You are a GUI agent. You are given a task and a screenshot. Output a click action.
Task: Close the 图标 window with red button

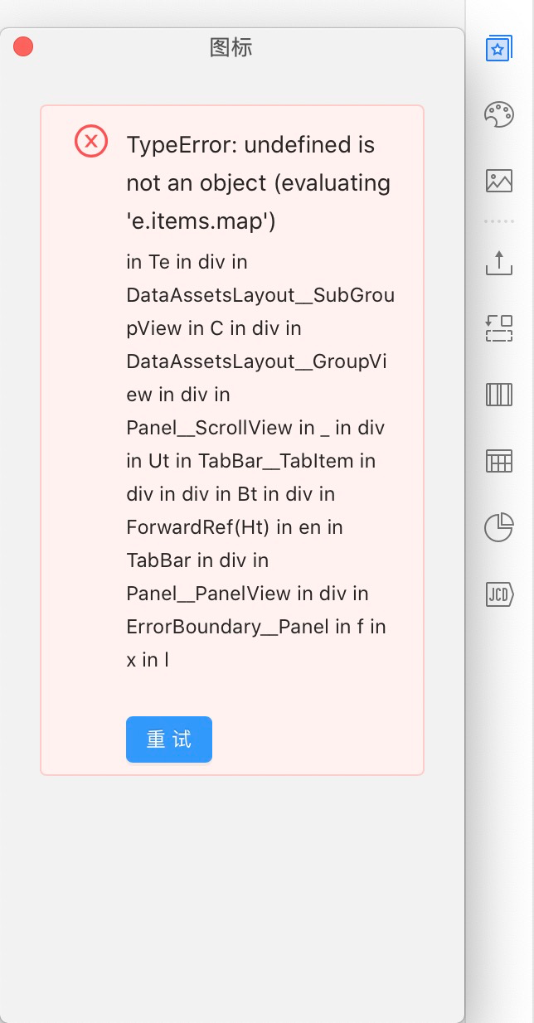pos(23,46)
